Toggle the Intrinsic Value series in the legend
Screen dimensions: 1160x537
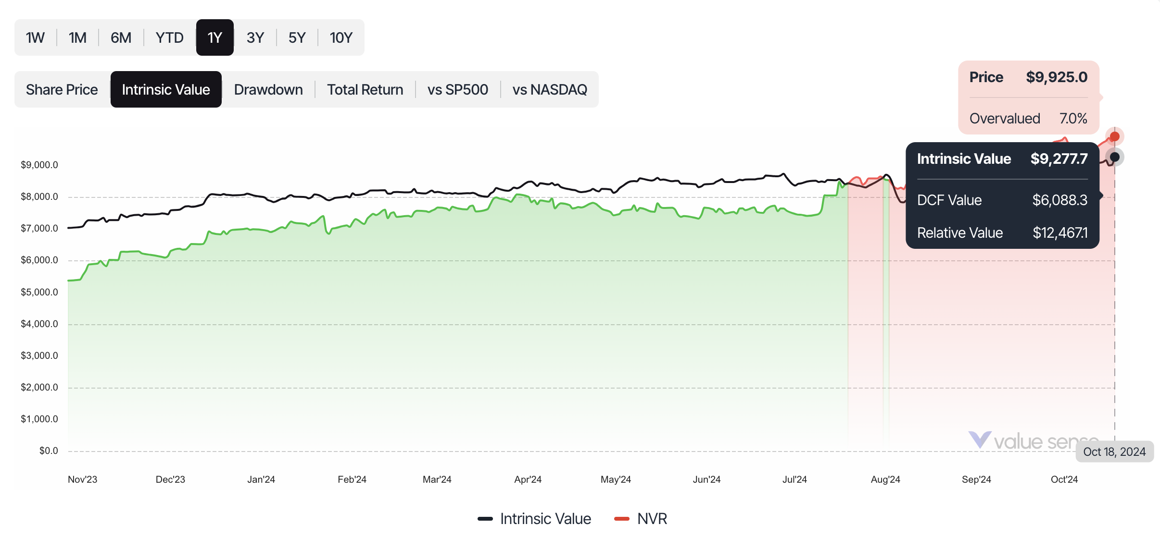tap(546, 519)
